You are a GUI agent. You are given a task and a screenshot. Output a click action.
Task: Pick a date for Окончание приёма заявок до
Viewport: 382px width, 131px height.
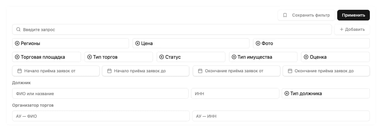point(326,71)
